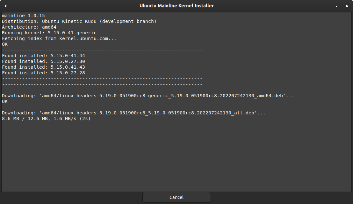This screenshot has height=204, width=353.
Task: Click the Distribution Ubuntu Kinetic Kudu line
Action: pyautogui.click(x=79, y=21)
